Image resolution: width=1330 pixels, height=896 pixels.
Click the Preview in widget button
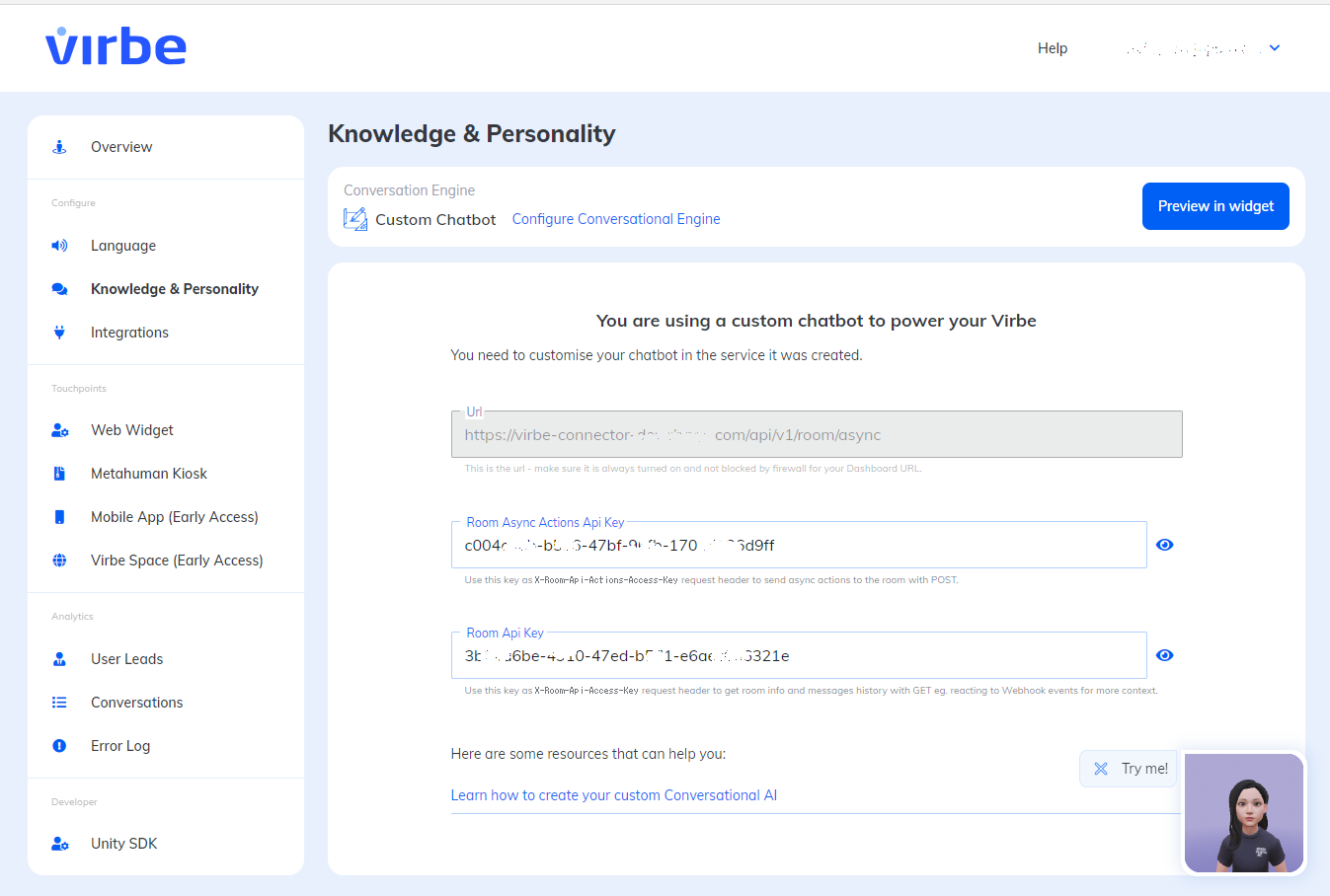click(1215, 206)
